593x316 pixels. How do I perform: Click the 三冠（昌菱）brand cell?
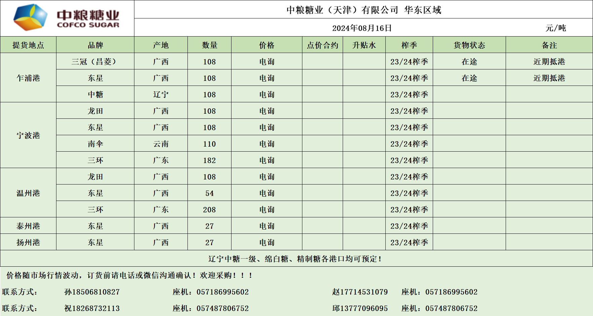pos(95,62)
